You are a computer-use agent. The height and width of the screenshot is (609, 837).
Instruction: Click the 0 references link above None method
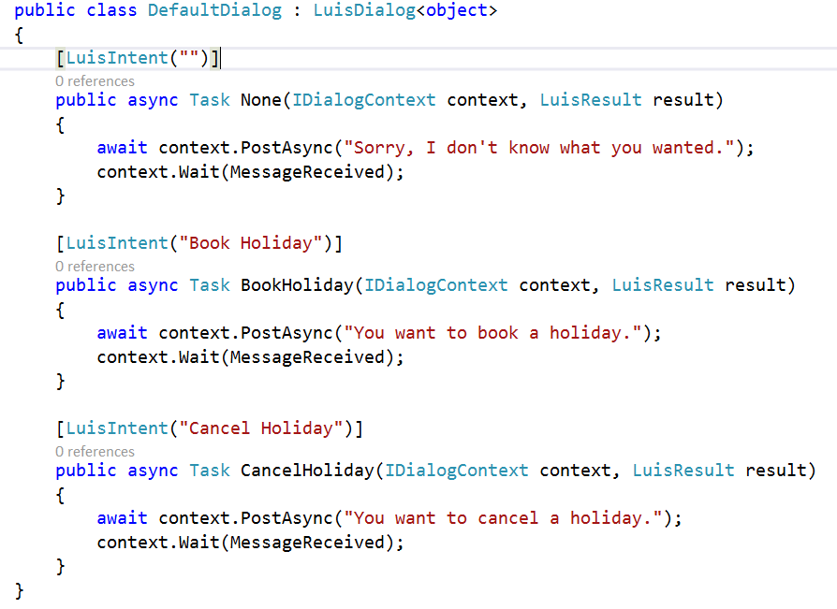(x=95, y=81)
